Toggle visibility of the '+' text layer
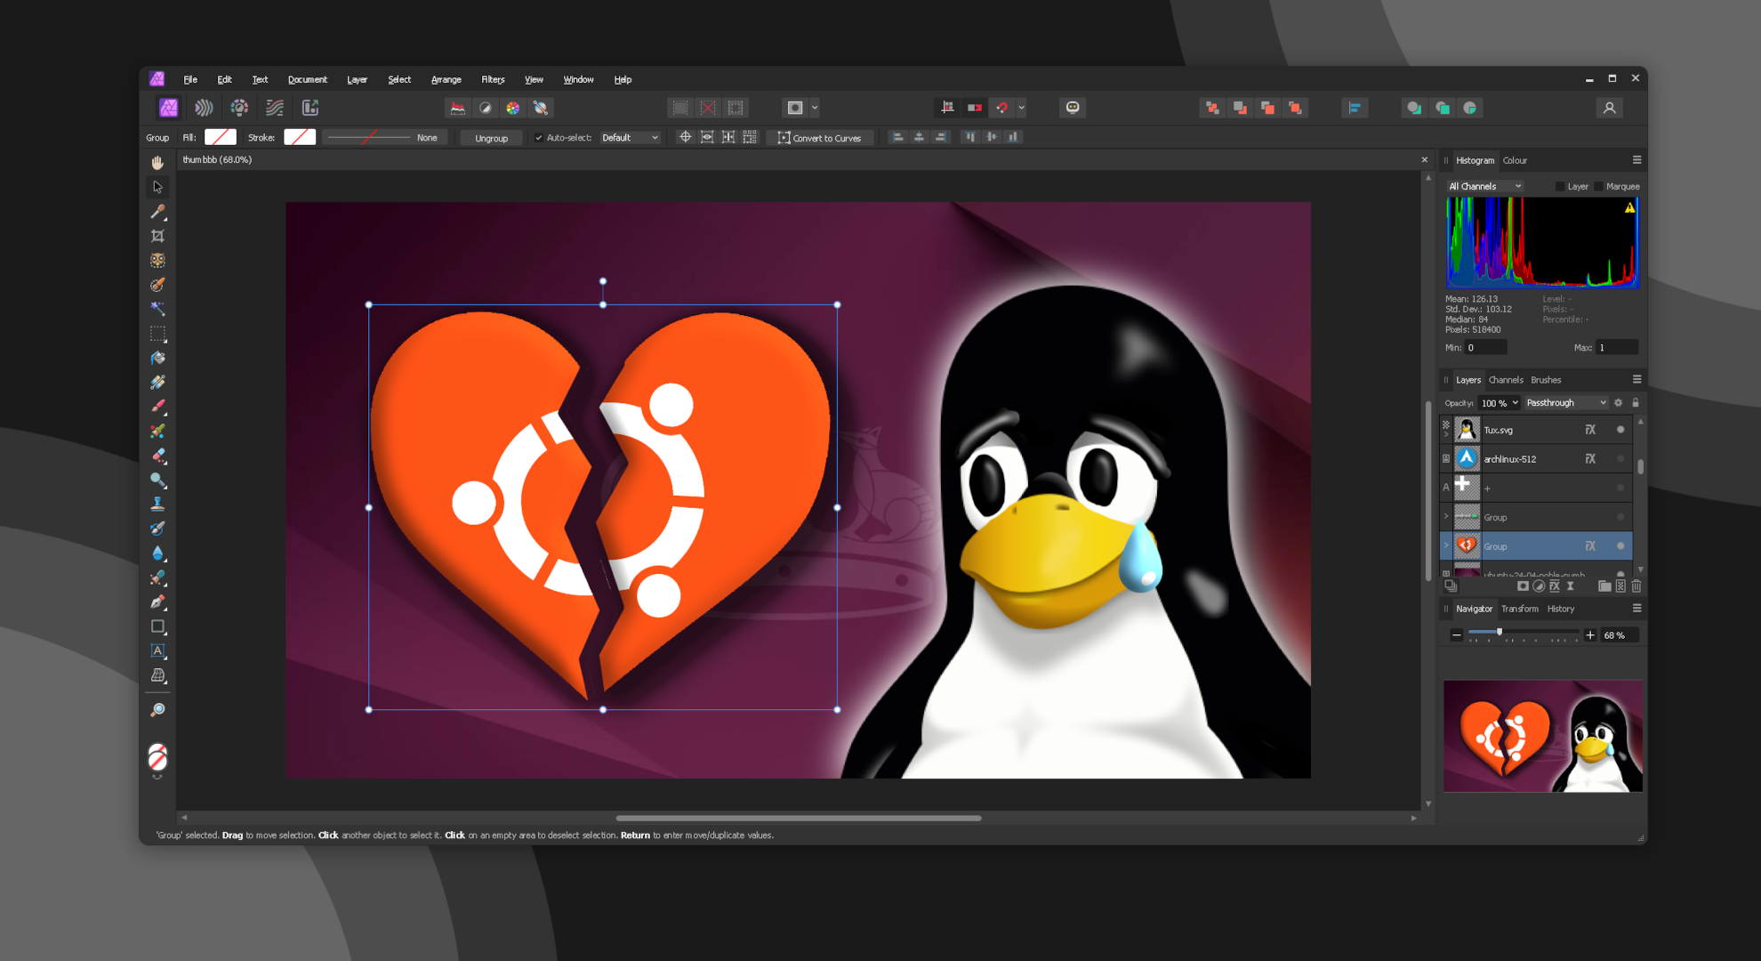 [x=1620, y=488]
